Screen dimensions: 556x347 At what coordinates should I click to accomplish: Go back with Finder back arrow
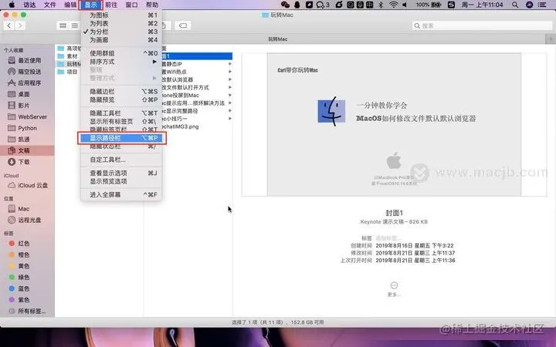(x=9, y=25)
